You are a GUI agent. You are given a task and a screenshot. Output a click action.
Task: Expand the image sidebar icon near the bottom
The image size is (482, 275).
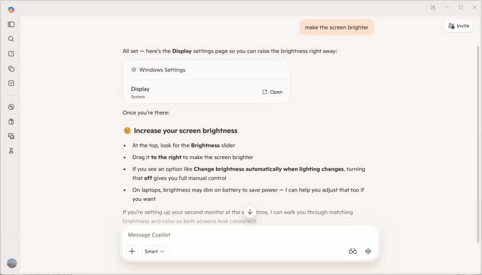click(11, 136)
